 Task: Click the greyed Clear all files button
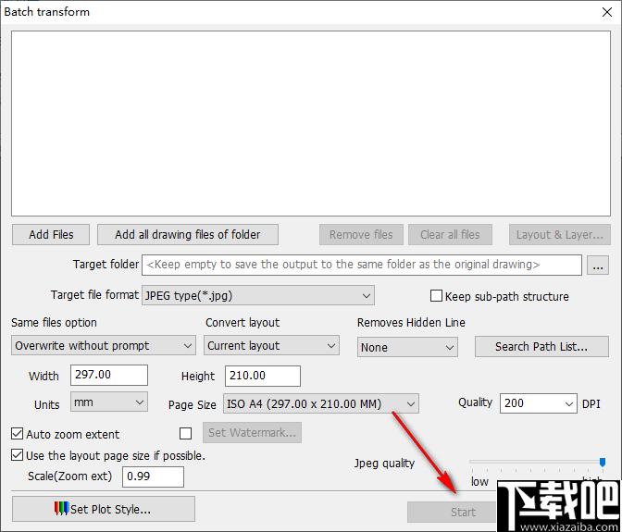(x=450, y=235)
